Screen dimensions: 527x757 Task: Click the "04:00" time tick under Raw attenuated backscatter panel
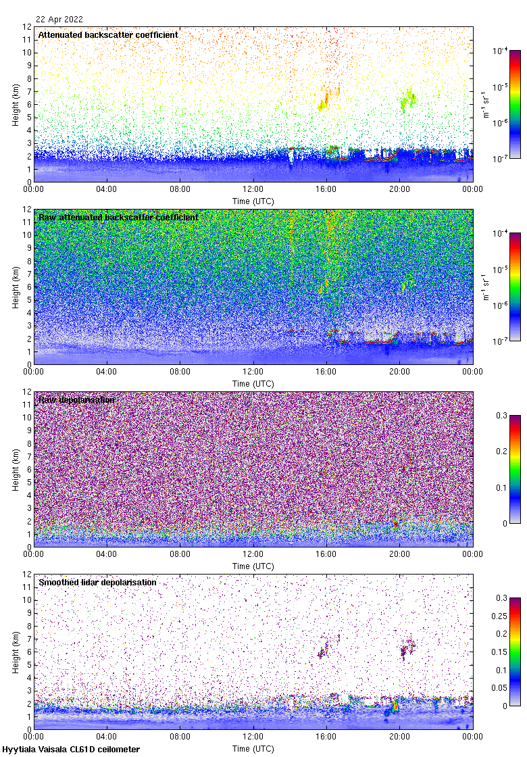coord(106,372)
